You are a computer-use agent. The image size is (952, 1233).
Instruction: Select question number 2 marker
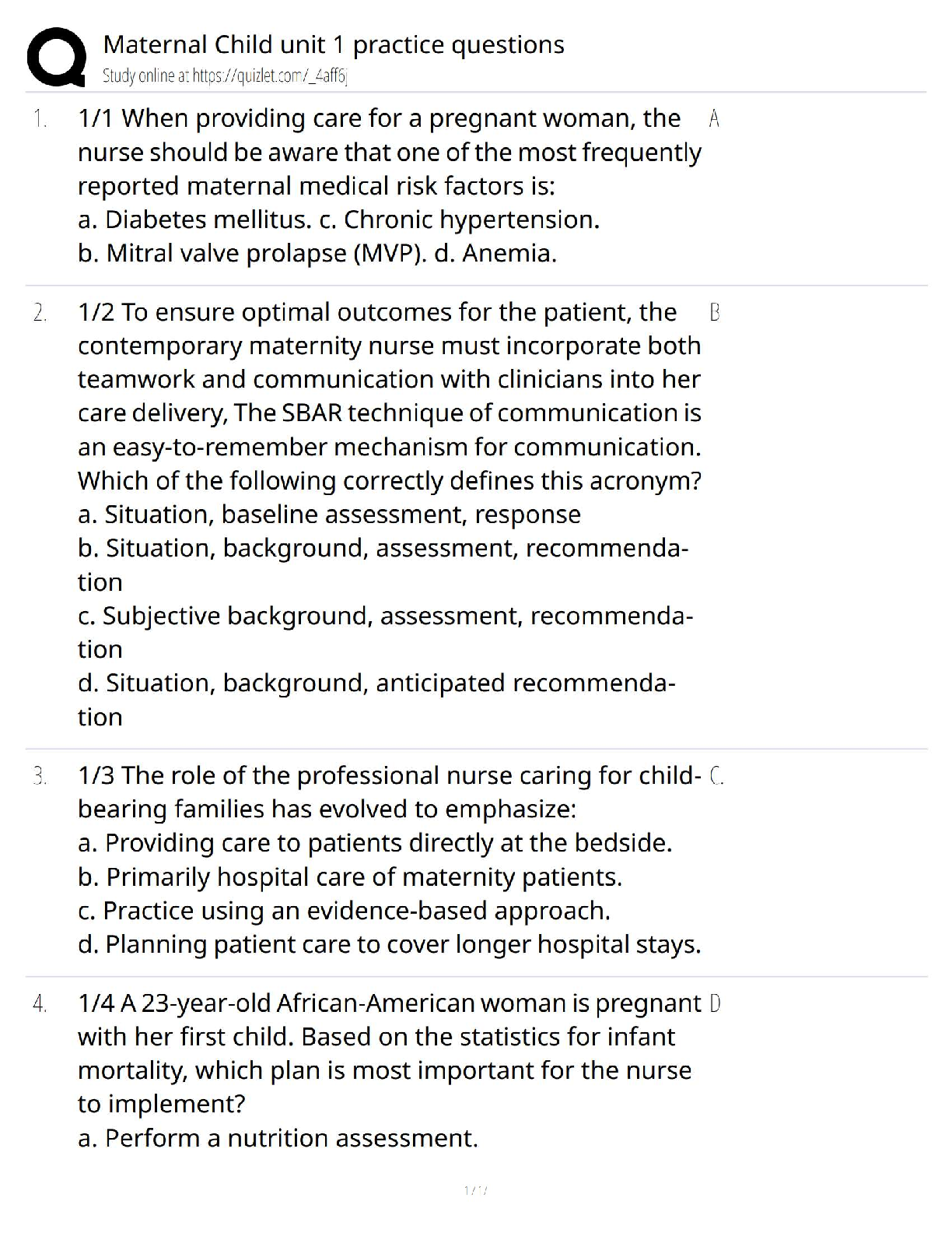40,313
